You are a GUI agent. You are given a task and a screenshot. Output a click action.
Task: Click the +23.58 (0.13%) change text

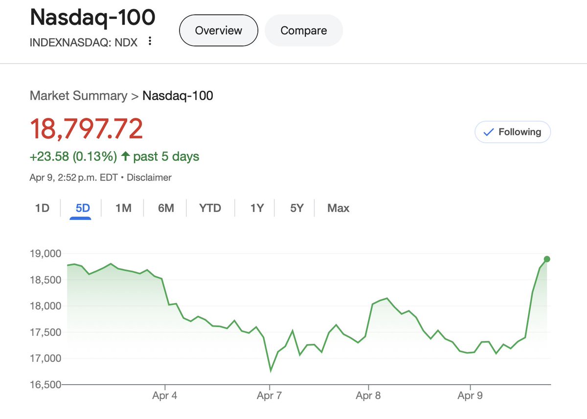[x=73, y=156]
